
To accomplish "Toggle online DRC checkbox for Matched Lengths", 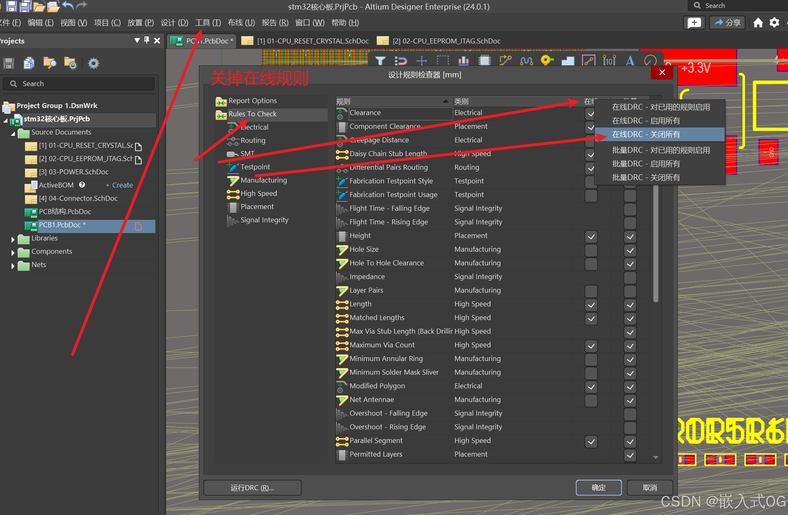I will pyautogui.click(x=591, y=319).
